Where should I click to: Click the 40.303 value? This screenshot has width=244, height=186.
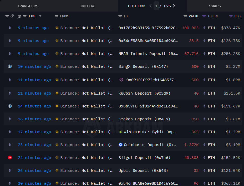tap(191, 158)
